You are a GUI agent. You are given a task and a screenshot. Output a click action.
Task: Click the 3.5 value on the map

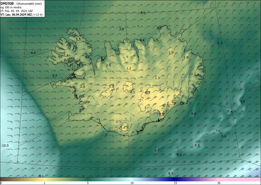[x=143, y=13]
